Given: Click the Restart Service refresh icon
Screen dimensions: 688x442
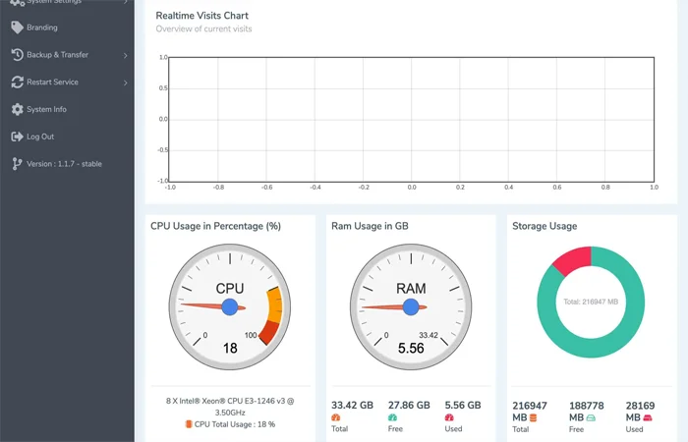Looking at the screenshot, I should pyautogui.click(x=17, y=83).
